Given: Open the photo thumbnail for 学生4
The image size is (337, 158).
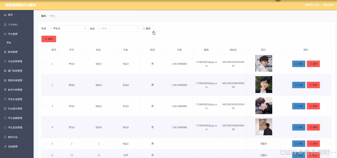Looking at the screenshot, I should (x=264, y=85).
